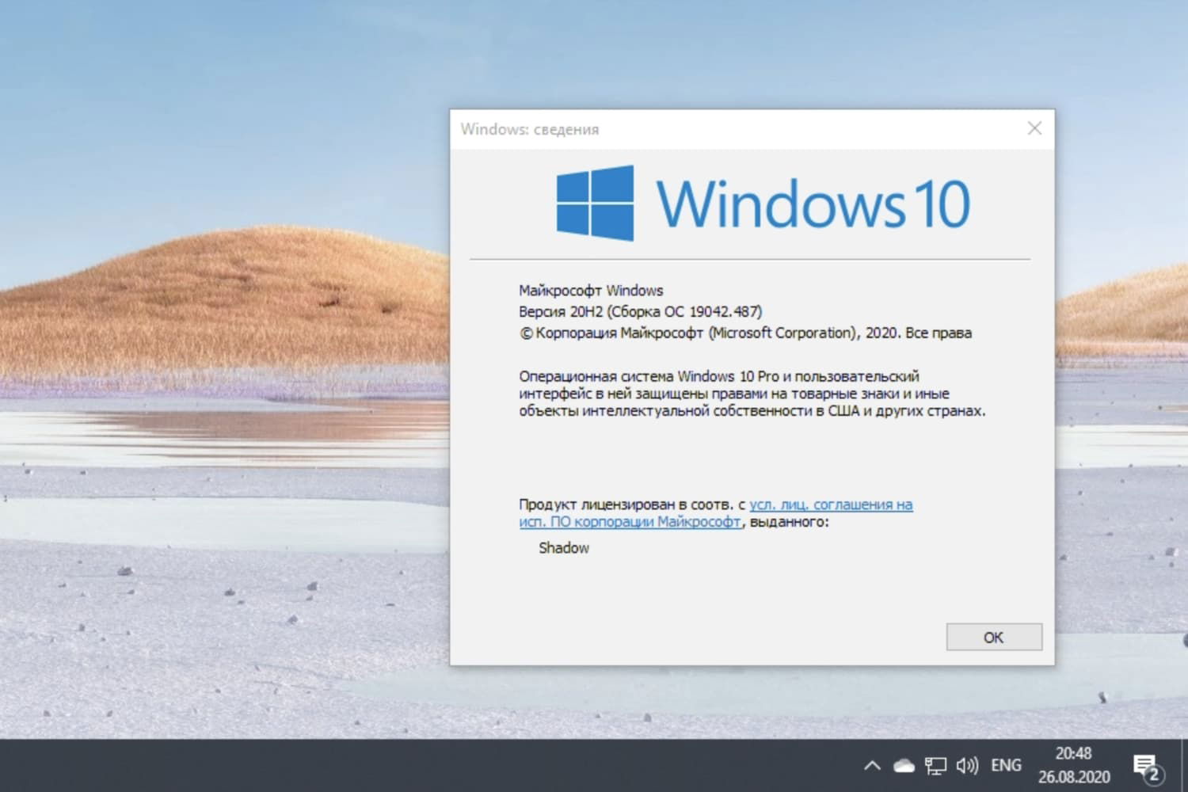Click the Microsoft Corporation copyright text
The height and width of the screenshot is (792, 1188).
(x=744, y=333)
